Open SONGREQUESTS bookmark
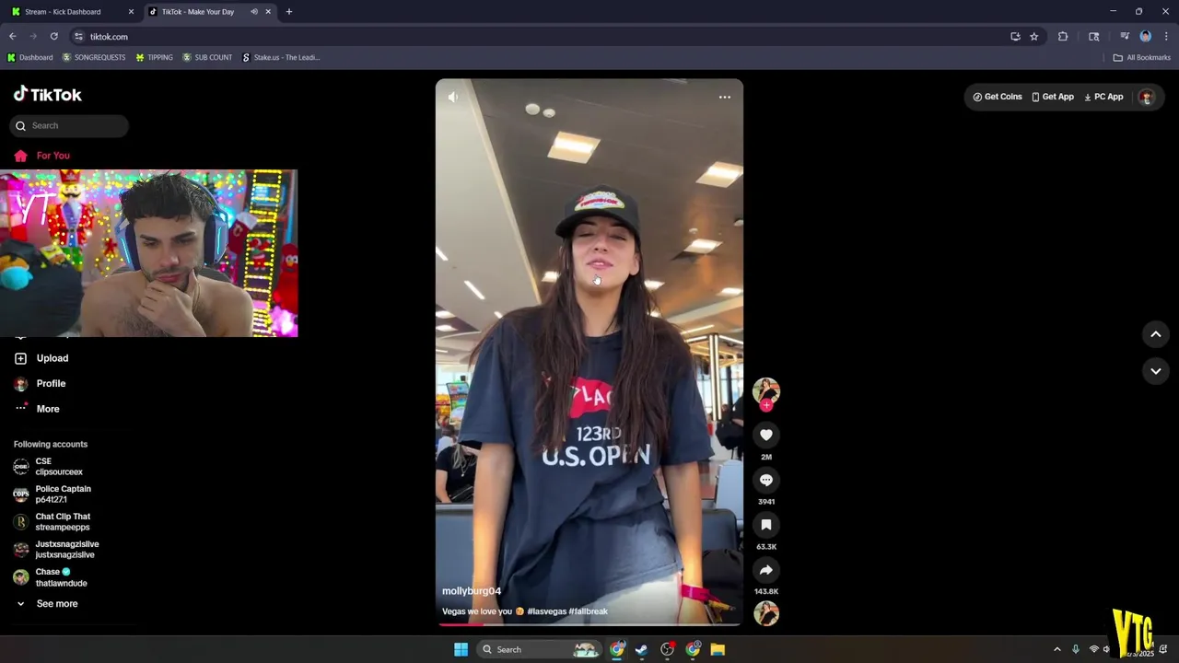Viewport: 1179px width, 663px height. (93, 57)
